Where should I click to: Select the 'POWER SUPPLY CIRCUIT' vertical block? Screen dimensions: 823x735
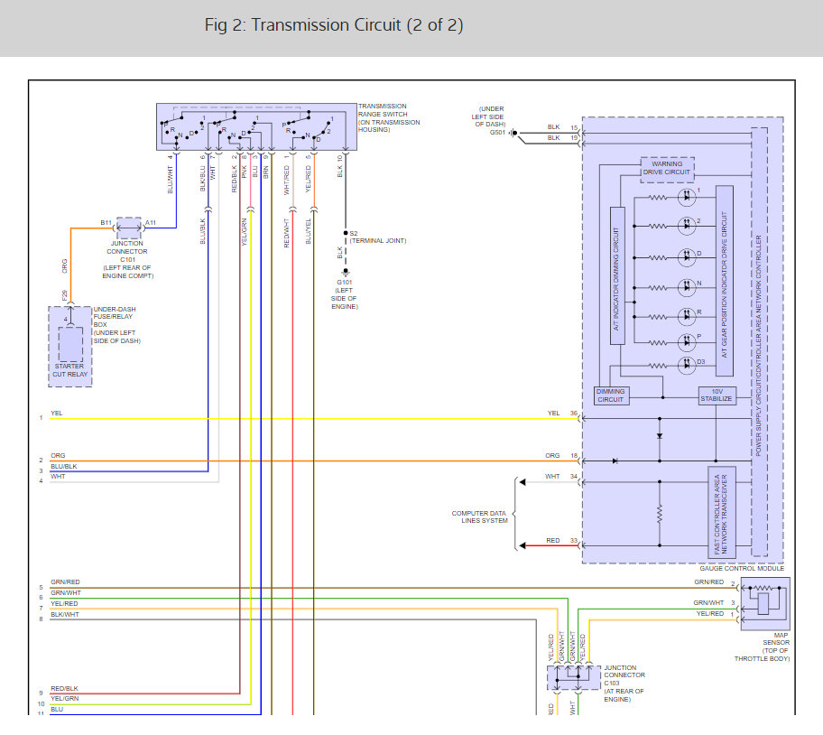coord(759,342)
